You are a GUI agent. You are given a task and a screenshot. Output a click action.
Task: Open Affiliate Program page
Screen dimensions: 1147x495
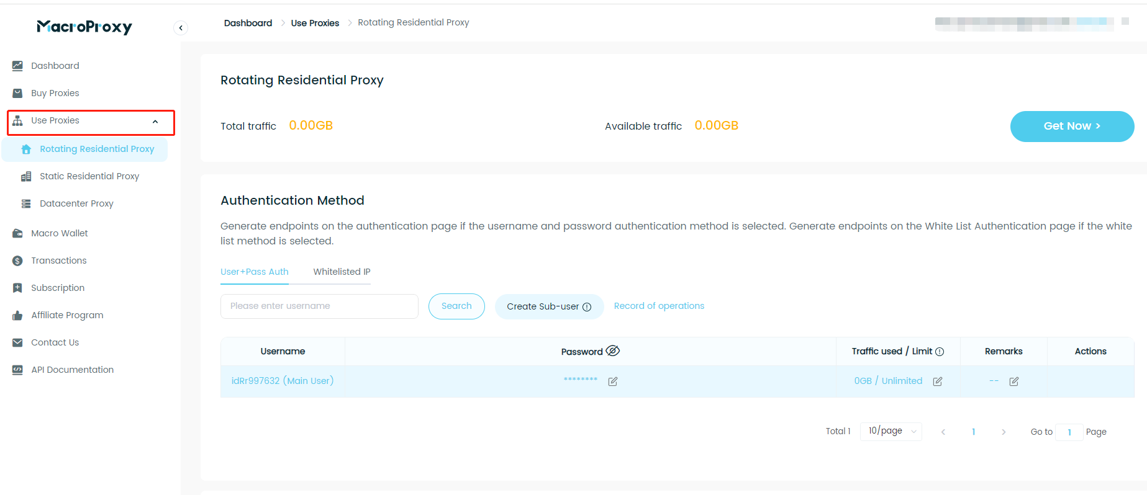tap(67, 315)
